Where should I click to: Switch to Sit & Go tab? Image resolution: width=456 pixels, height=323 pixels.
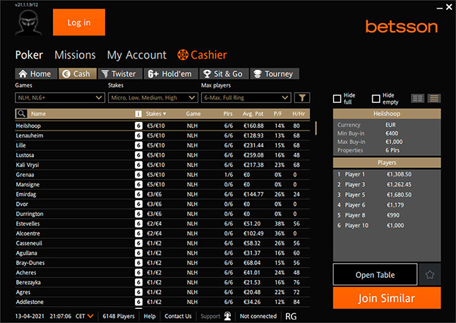point(224,74)
